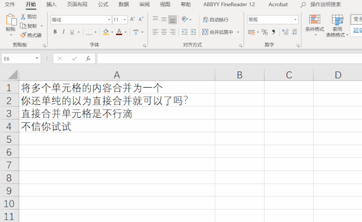Viewport: 362px width, 222px height.
Task: Click inside the formula bar input
Action: click(229, 58)
